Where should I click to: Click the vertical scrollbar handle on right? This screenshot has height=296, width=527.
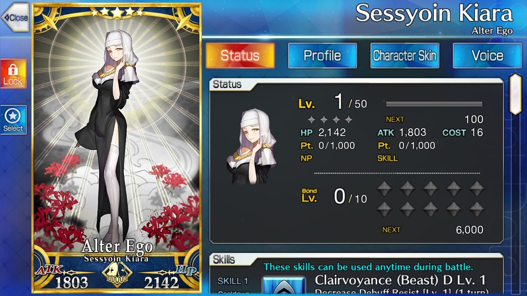(515, 94)
